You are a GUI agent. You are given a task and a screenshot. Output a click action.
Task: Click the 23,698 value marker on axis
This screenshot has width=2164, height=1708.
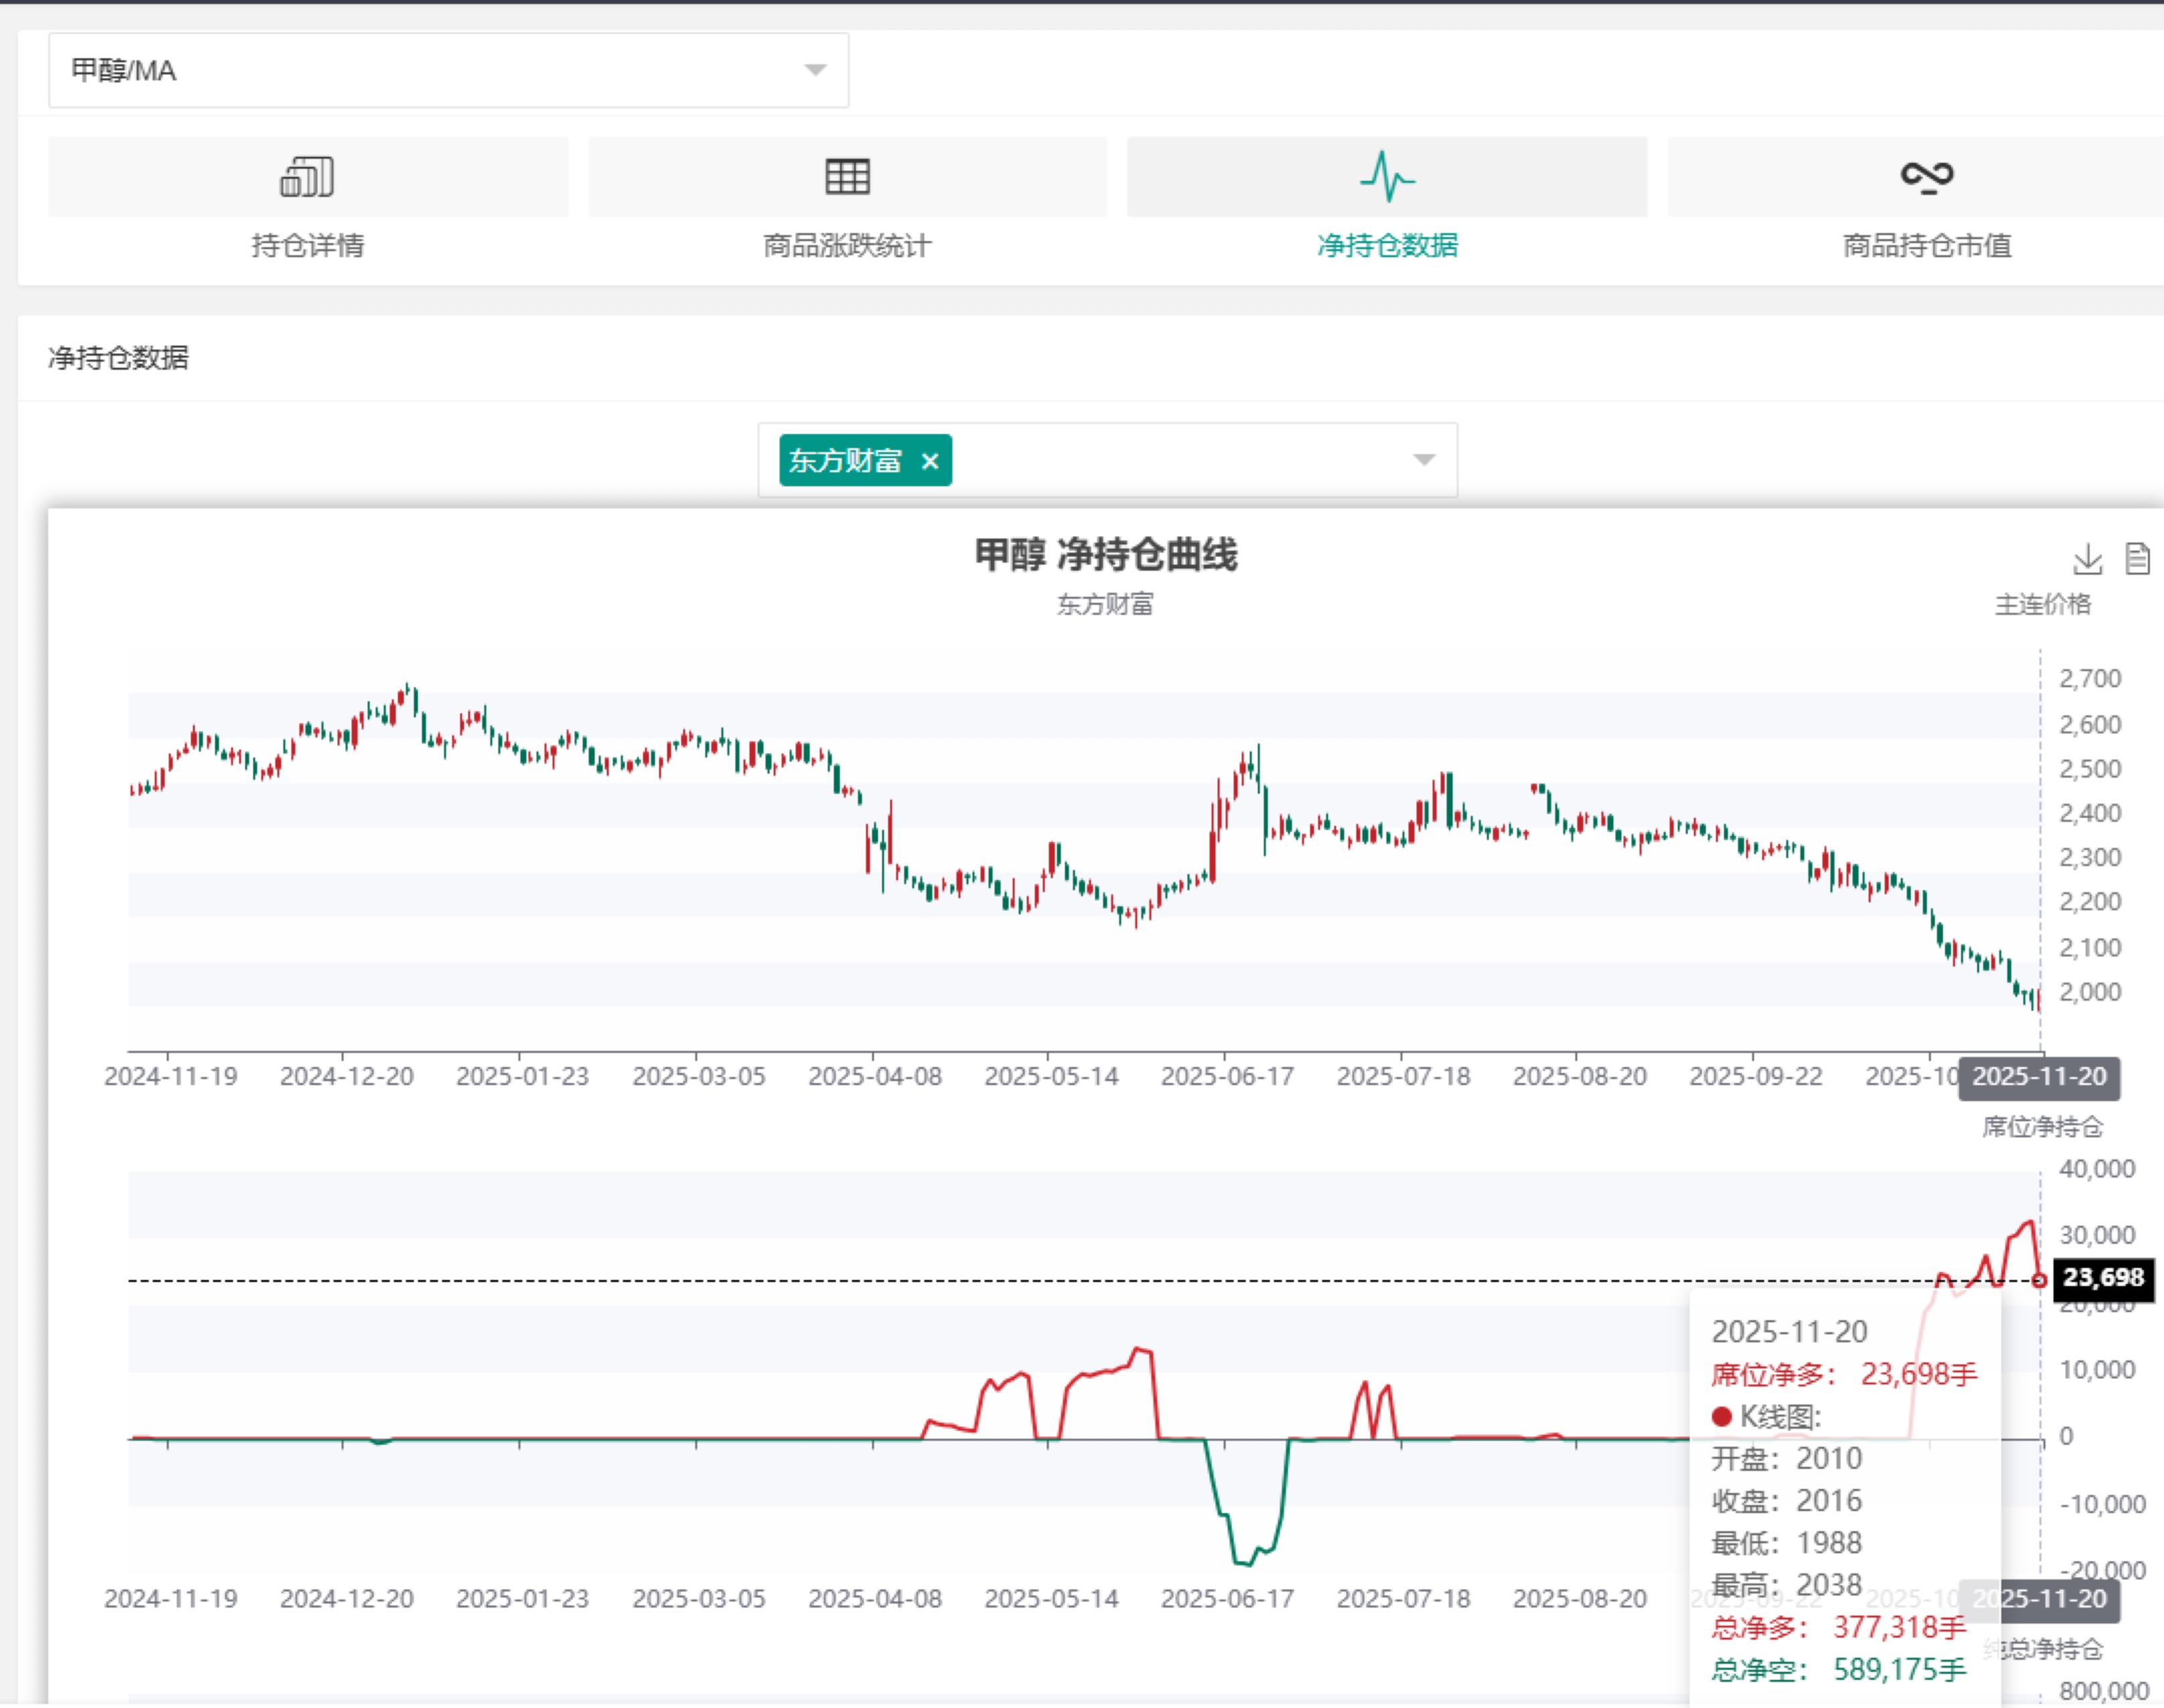2103,1277
